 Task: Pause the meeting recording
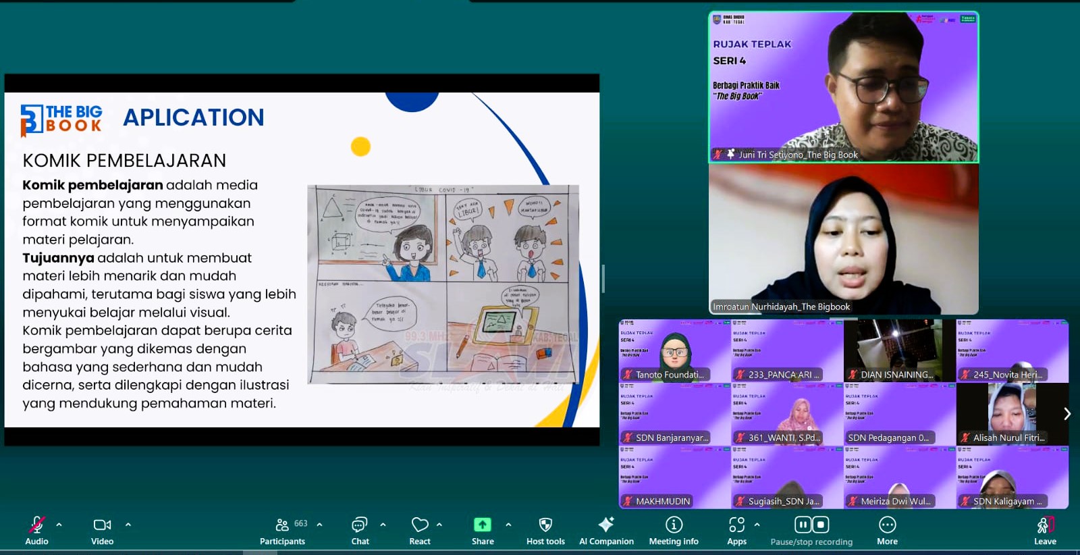pos(803,525)
